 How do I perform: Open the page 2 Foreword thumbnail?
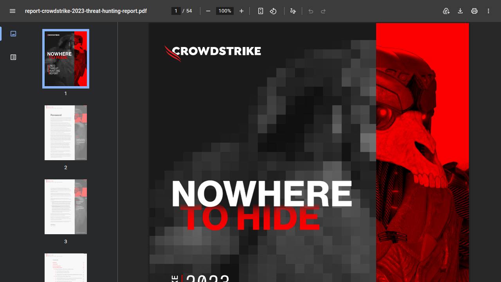[66, 133]
